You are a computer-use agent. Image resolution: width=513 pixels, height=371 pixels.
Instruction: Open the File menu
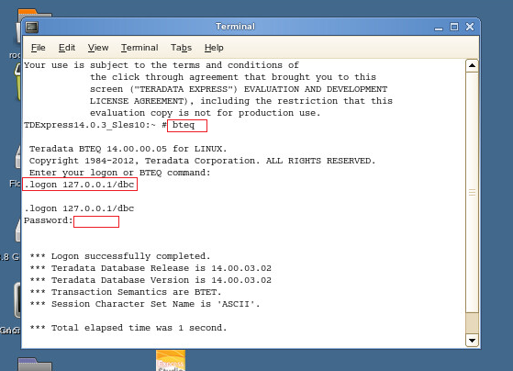39,48
